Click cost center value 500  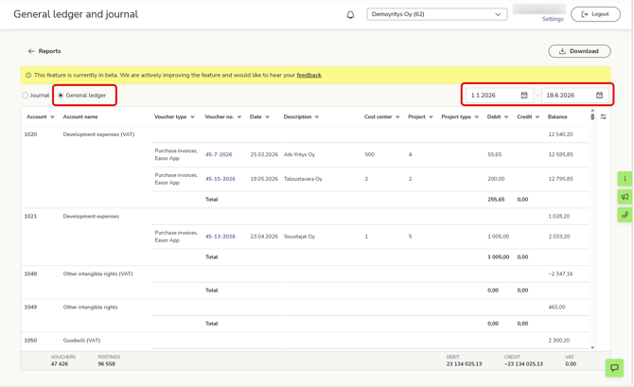pyautogui.click(x=370, y=154)
